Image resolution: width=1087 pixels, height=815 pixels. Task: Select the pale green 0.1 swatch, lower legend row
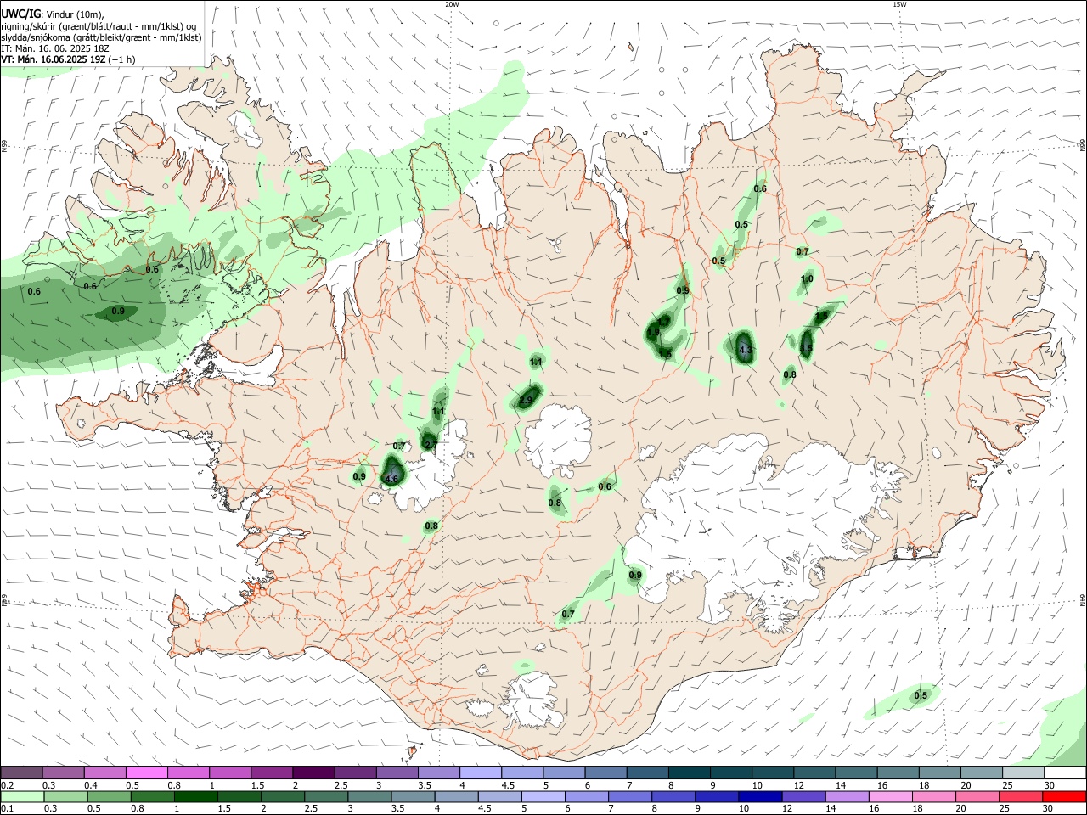[21, 797]
